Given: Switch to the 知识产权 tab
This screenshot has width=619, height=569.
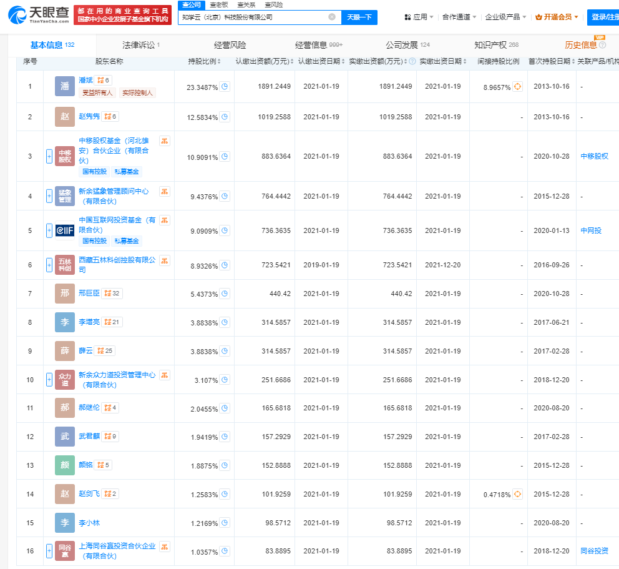Looking at the screenshot, I should pyautogui.click(x=496, y=45).
